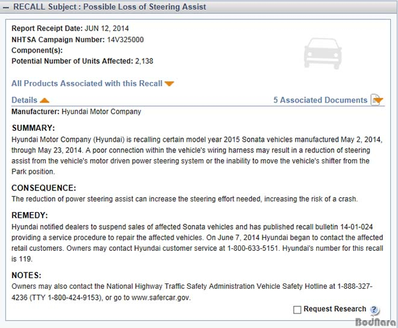Click the www.safercar.gov text

pos(161,297)
